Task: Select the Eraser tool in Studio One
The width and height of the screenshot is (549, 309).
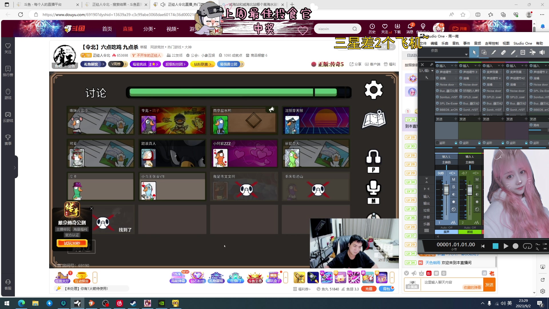Action: click(503, 52)
